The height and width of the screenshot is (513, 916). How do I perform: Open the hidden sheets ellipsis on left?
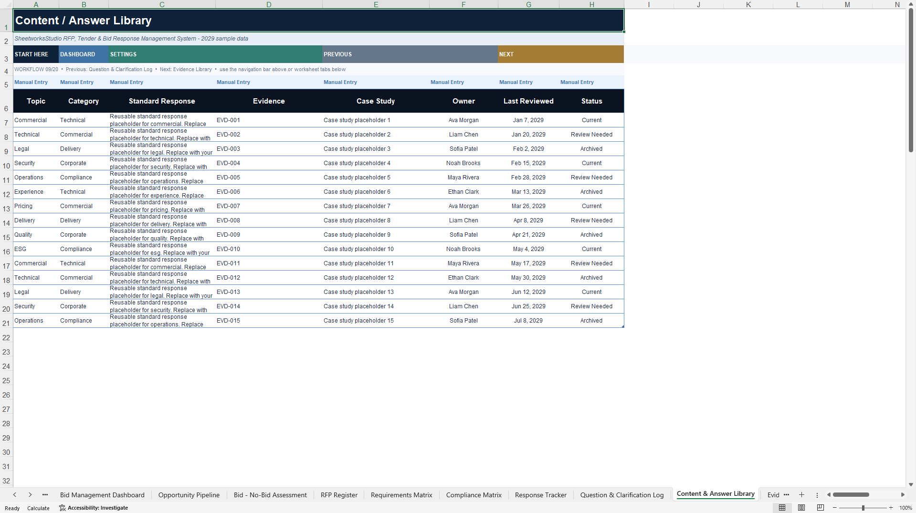click(45, 495)
